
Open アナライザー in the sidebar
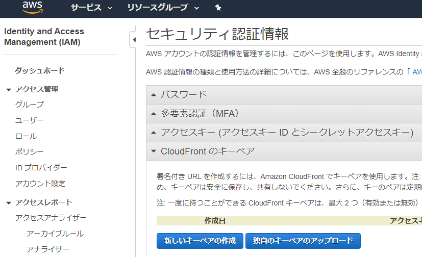tap(47, 249)
